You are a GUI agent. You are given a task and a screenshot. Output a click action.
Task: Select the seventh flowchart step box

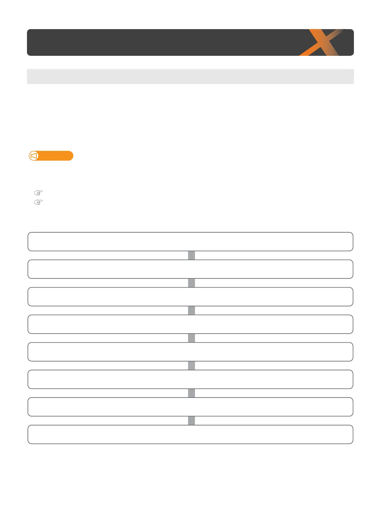click(190, 407)
